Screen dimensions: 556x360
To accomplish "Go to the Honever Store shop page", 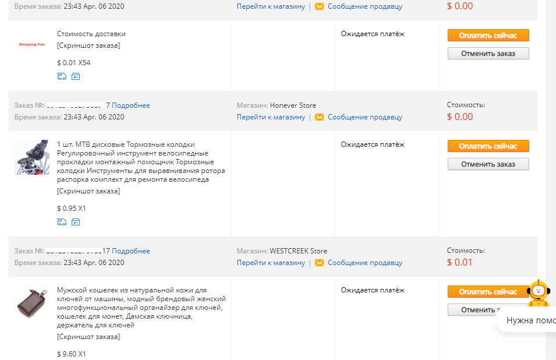I will tap(271, 117).
